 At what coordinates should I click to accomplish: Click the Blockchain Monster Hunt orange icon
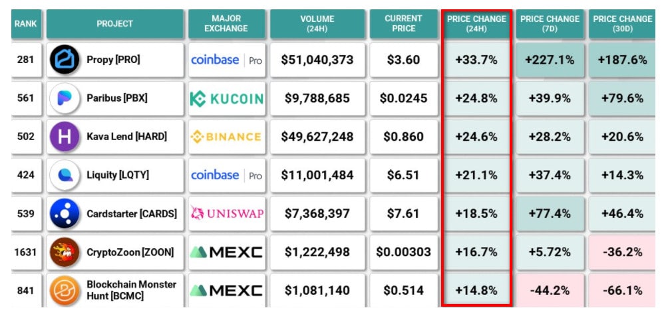point(65,290)
